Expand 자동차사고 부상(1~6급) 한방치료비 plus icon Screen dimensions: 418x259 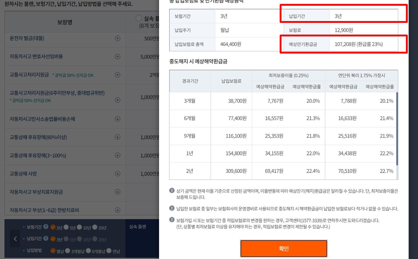pyautogui.click(x=118, y=210)
